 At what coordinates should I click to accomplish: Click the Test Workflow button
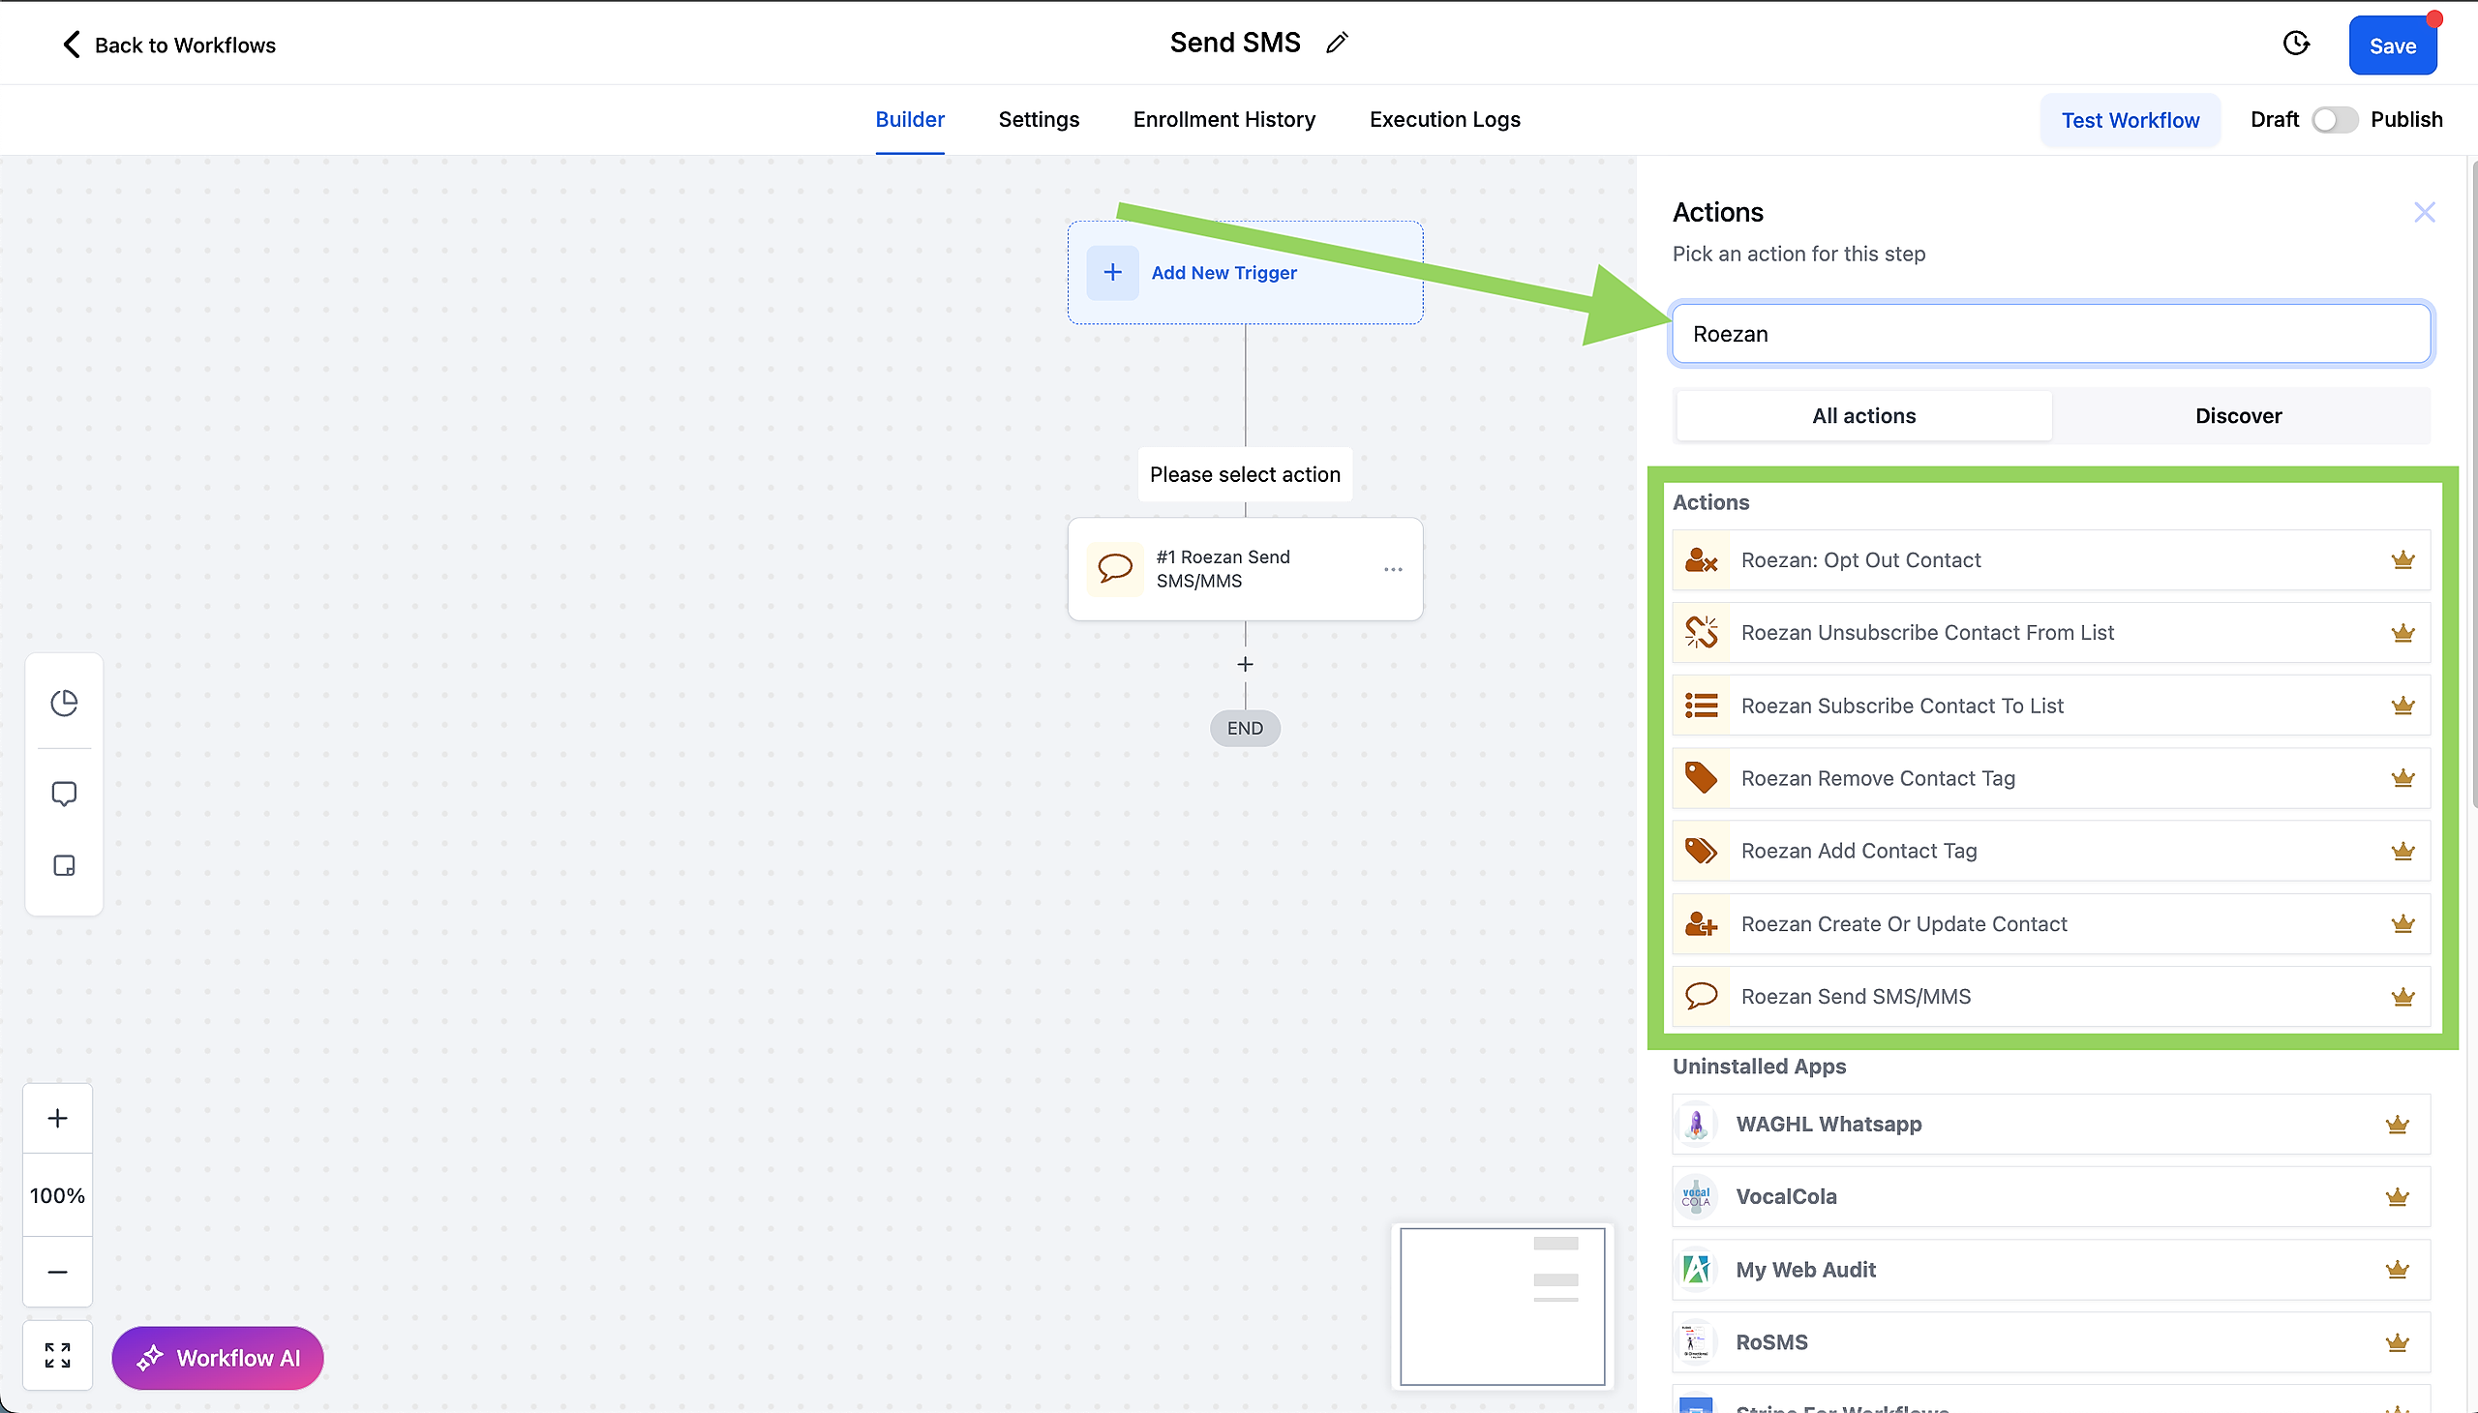[x=2130, y=120]
